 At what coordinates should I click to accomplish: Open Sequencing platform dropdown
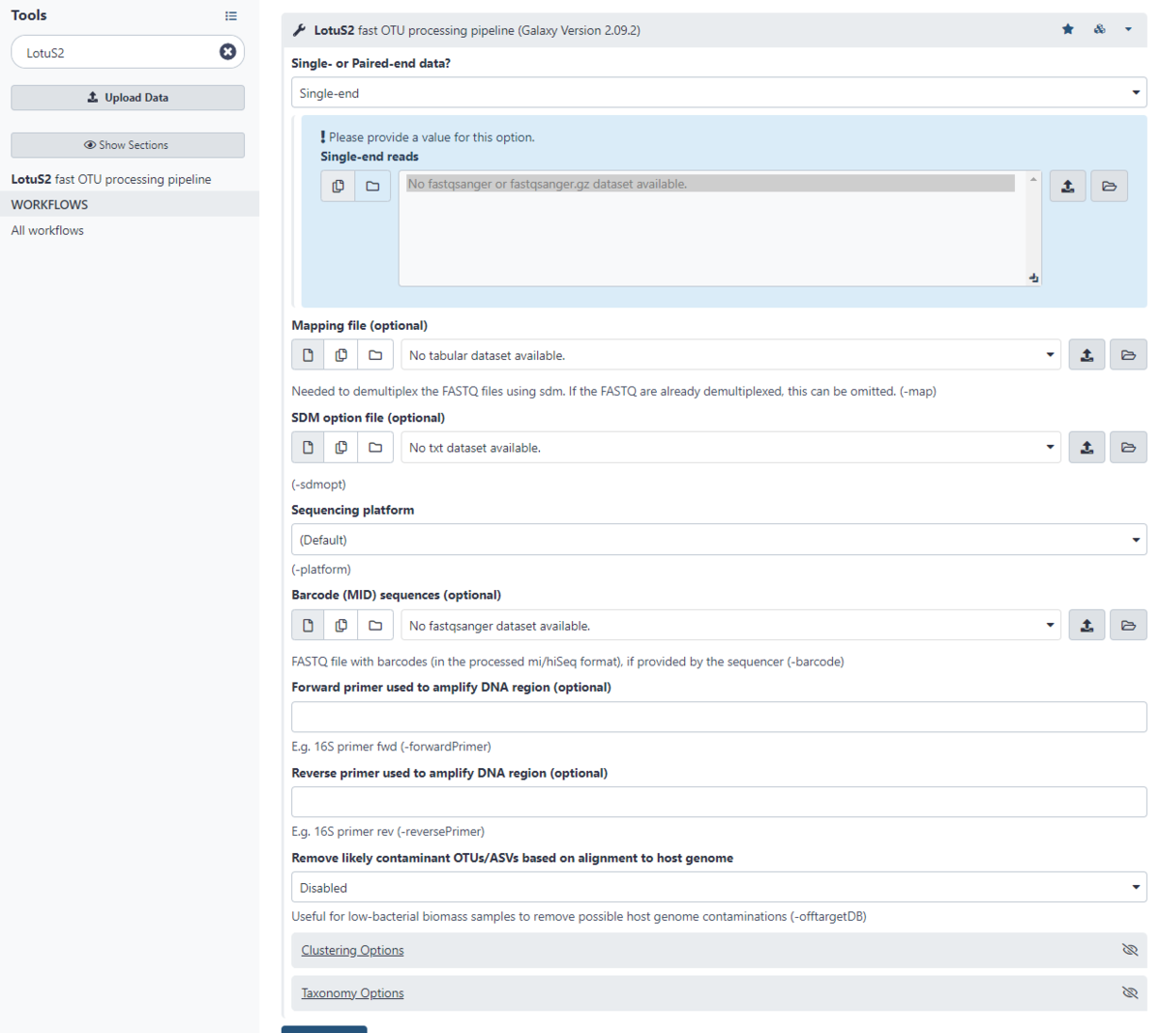click(719, 540)
